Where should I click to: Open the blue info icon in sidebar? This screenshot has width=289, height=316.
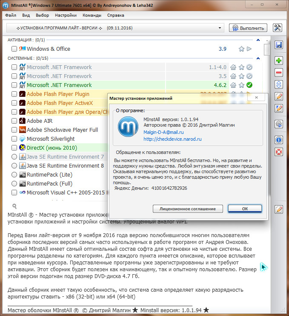click(x=279, y=139)
